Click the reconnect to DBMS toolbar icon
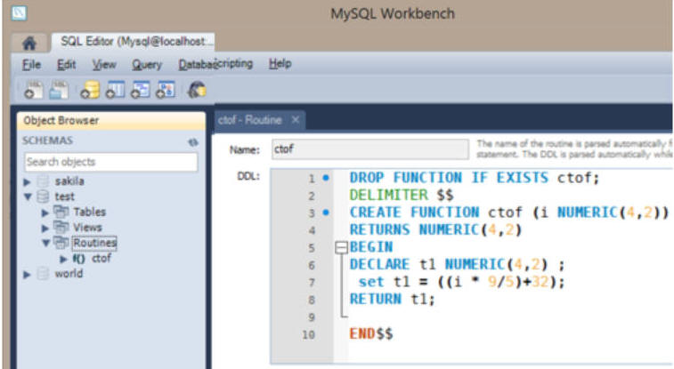Viewport: 674px width, 369px height. click(197, 90)
